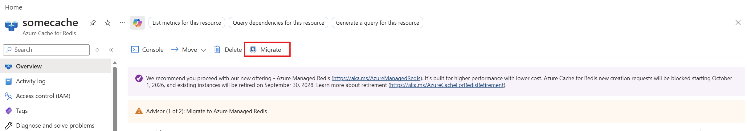Image resolution: width=747 pixels, height=131 pixels.
Task: Click the search magnifier icon
Action: click(x=9, y=50)
